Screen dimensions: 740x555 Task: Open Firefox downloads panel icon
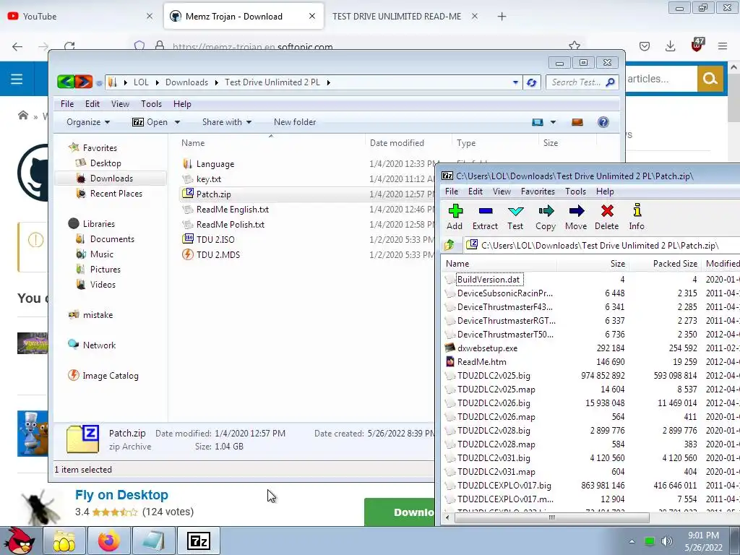pos(670,46)
